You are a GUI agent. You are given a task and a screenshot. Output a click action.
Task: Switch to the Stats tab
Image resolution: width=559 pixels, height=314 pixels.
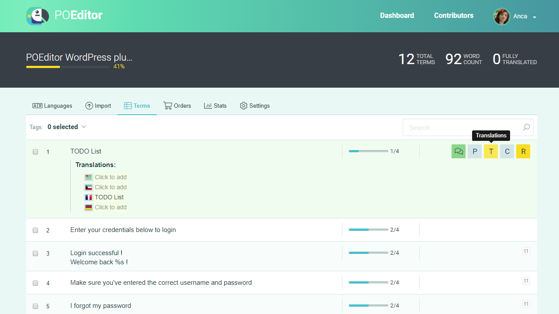(x=215, y=106)
